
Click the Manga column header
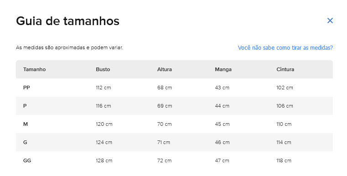(223, 69)
